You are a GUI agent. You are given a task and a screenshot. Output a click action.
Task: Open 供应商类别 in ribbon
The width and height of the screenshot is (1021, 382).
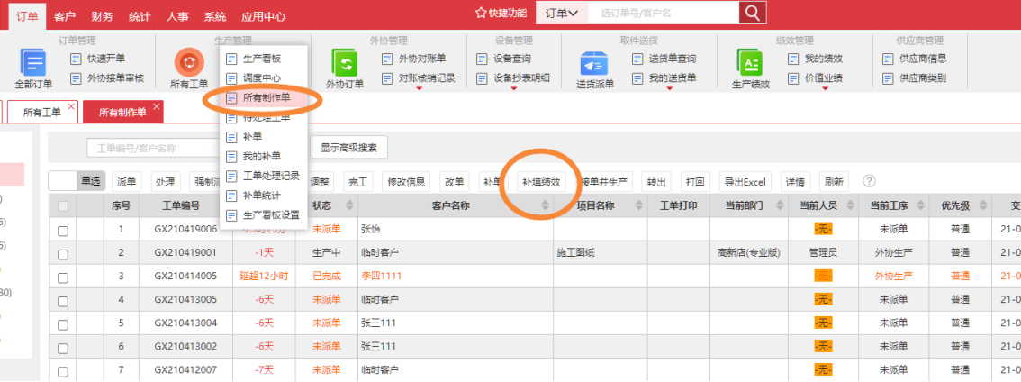pos(914,78)
